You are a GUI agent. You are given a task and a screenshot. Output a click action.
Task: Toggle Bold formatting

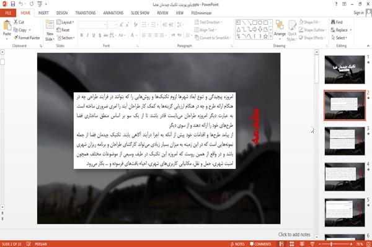click(x=82, y=35)
